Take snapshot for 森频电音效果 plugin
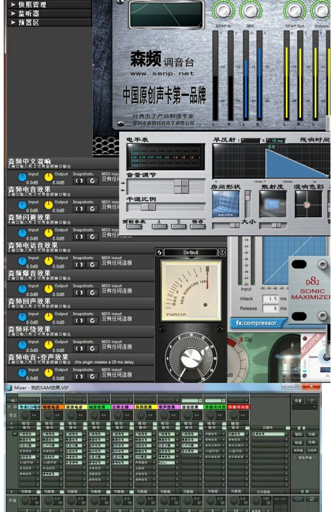This screenshot has width=331, height=512. tap(79, 209)
